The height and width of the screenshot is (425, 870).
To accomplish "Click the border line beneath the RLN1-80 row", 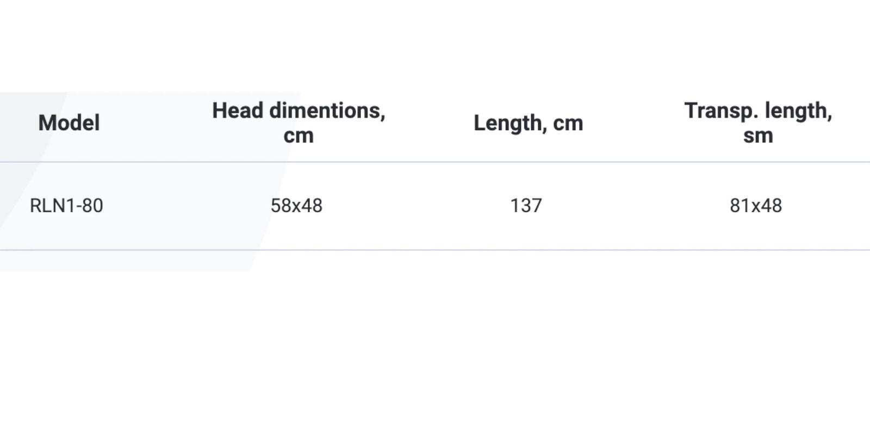I will coord(435,250).
